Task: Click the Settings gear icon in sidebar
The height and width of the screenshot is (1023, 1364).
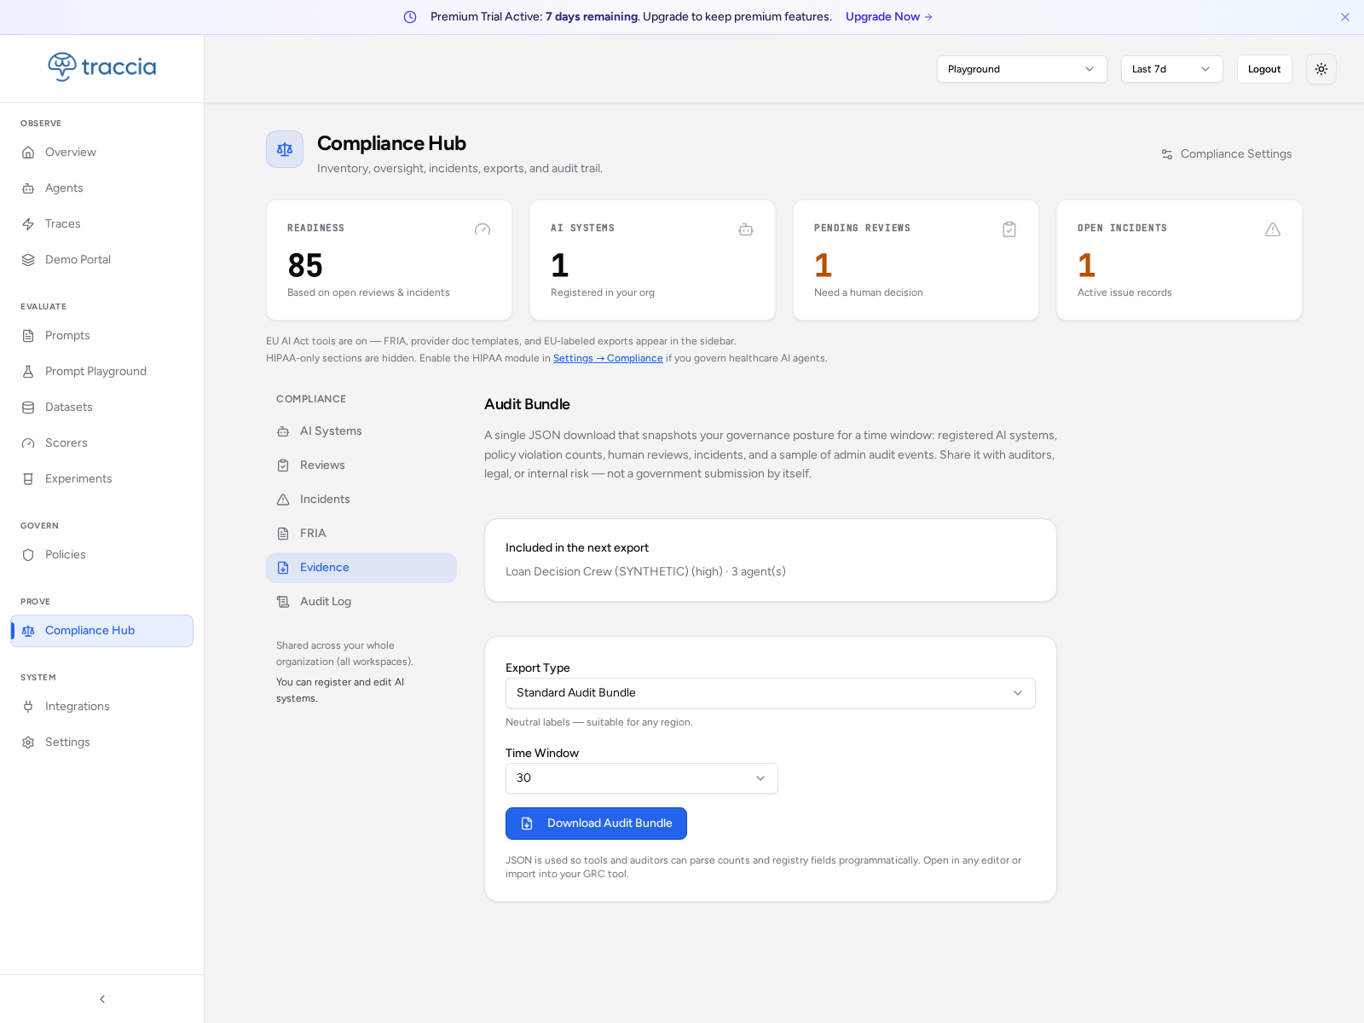Action: tap(28, 743)
